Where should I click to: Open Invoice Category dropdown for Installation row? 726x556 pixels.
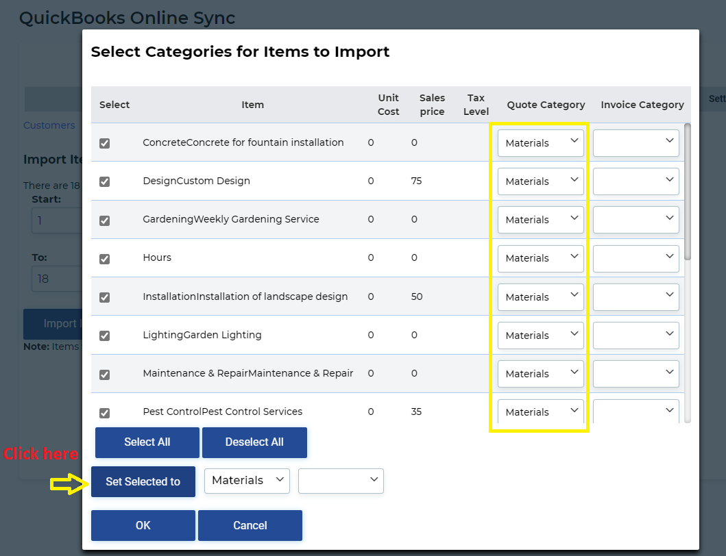click(636, 297)
